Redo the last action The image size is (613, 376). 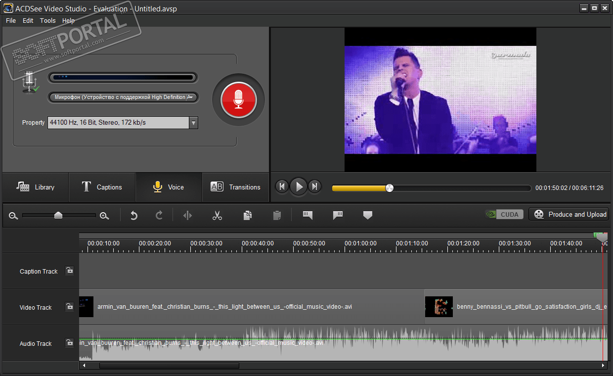tap(159, 215)
